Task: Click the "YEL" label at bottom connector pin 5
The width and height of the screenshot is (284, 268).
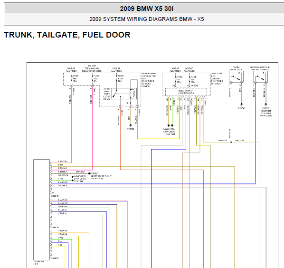Action: pos(60,245)
